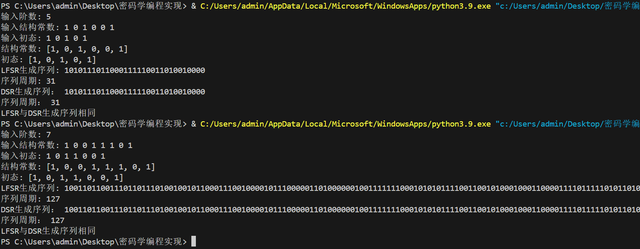Screen dimensions: 640x249
Task: Click the '输入初态: 1 0 1 0 1' line
Action: pos(44,38)
